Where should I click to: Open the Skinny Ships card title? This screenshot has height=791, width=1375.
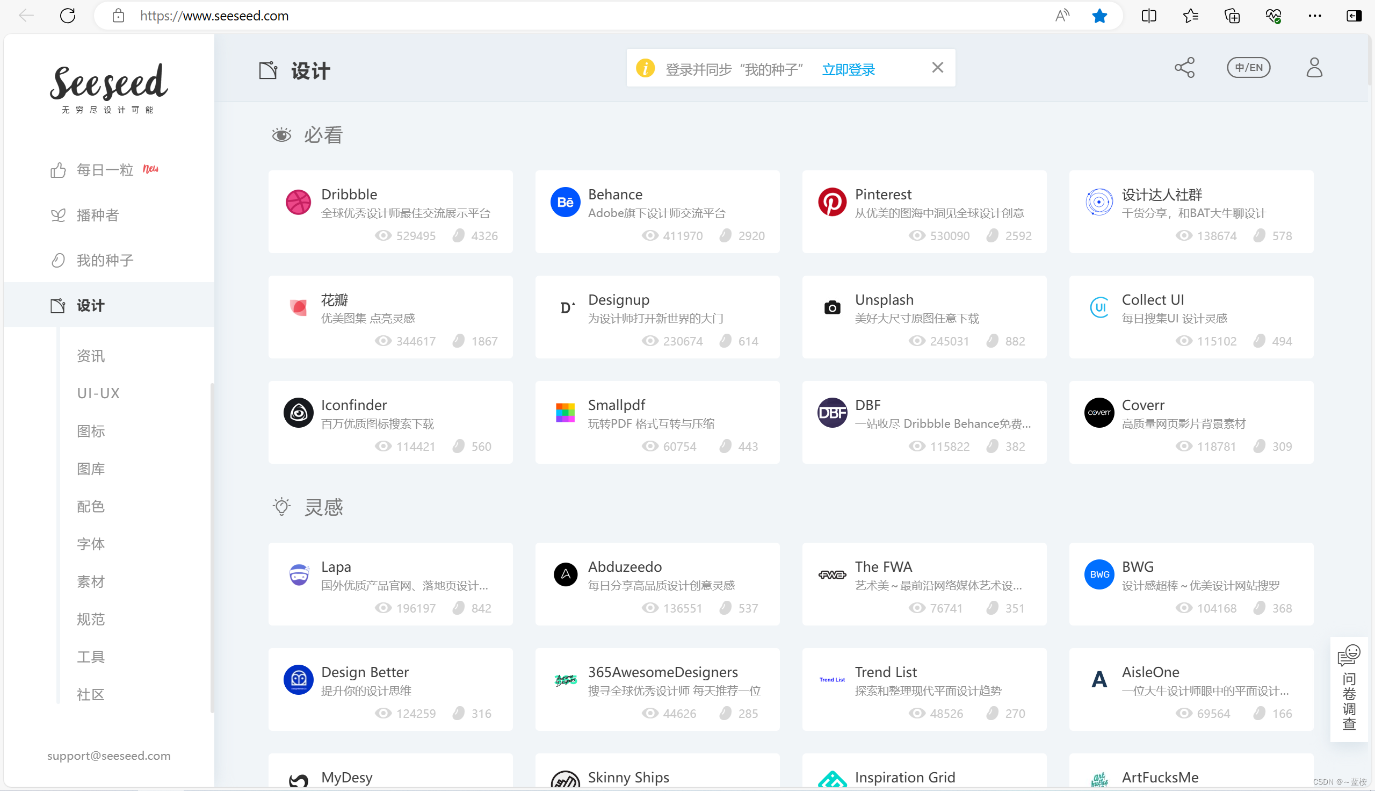click(628, 778)
